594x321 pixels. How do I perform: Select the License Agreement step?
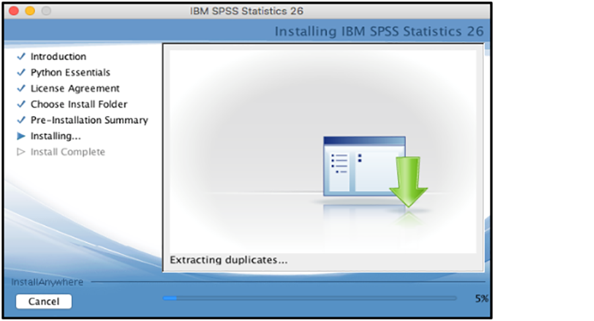[x=75, y=88]
